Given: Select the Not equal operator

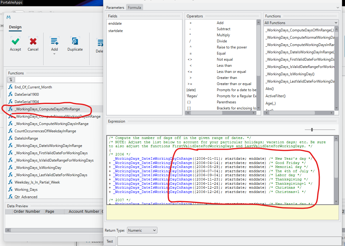Looking at the screenshot, I should (221, 59).
